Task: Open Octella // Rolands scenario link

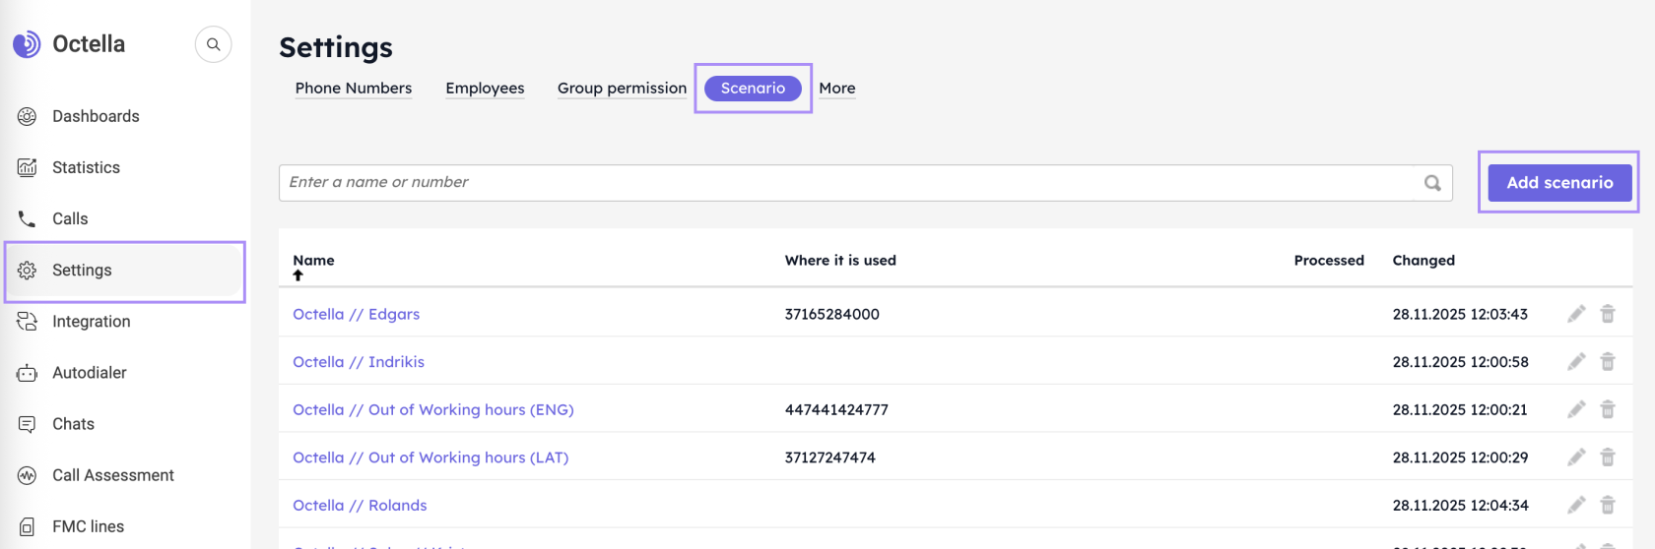Action: [360, 505]
